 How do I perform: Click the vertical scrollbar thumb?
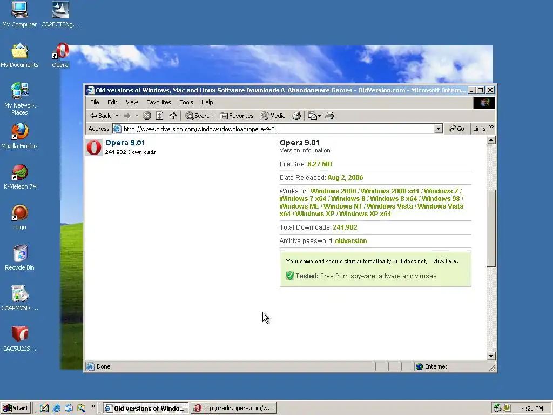tap(491, 229)
